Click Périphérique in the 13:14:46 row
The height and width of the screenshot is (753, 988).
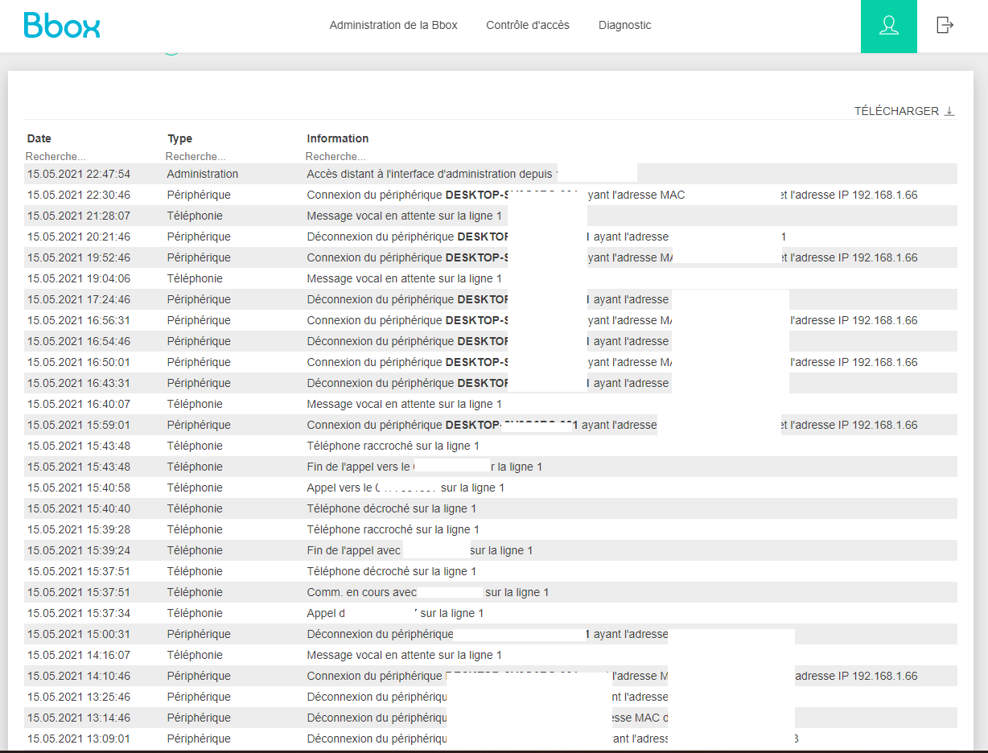(x=199, y=718)
